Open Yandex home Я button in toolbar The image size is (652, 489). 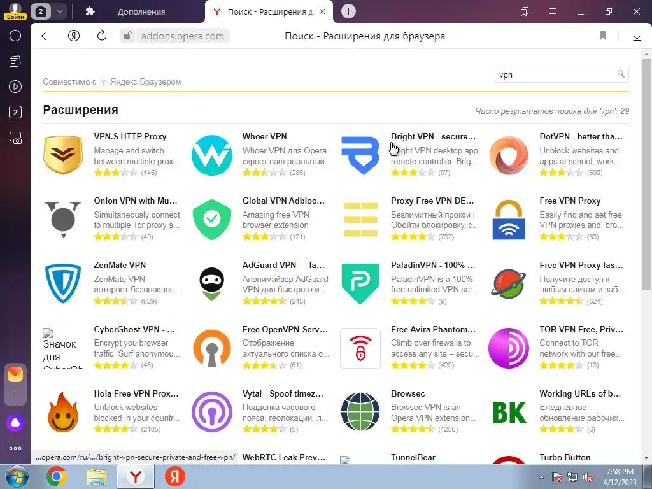(74, 36)
